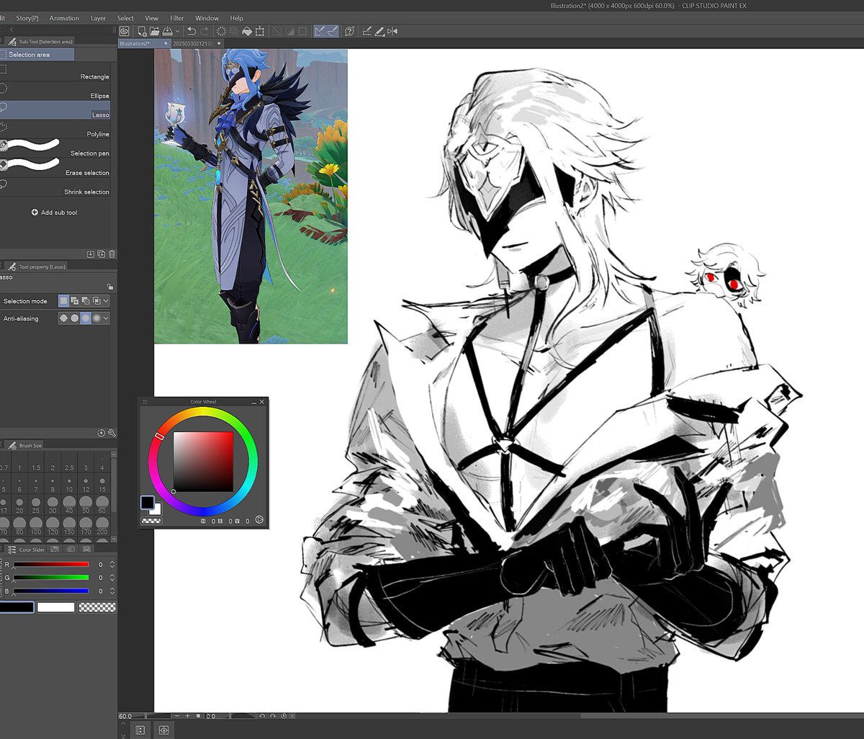
Task: Click the Open file folder icon
Action: point(155,31)
